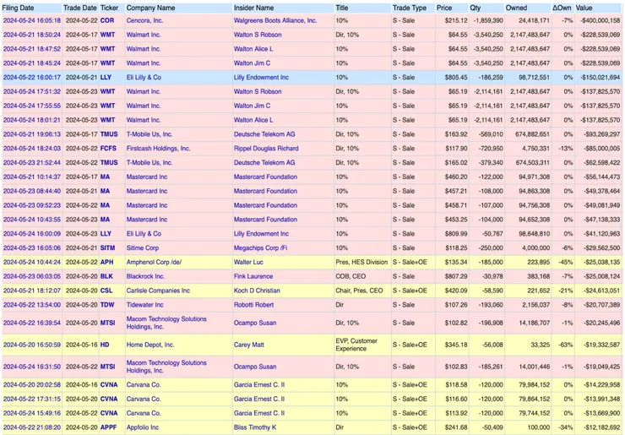The height and width of the screenshot is (435, 625).
Task: Open the filing dated 2024-05-24 16:05:18
Action: 32,20
